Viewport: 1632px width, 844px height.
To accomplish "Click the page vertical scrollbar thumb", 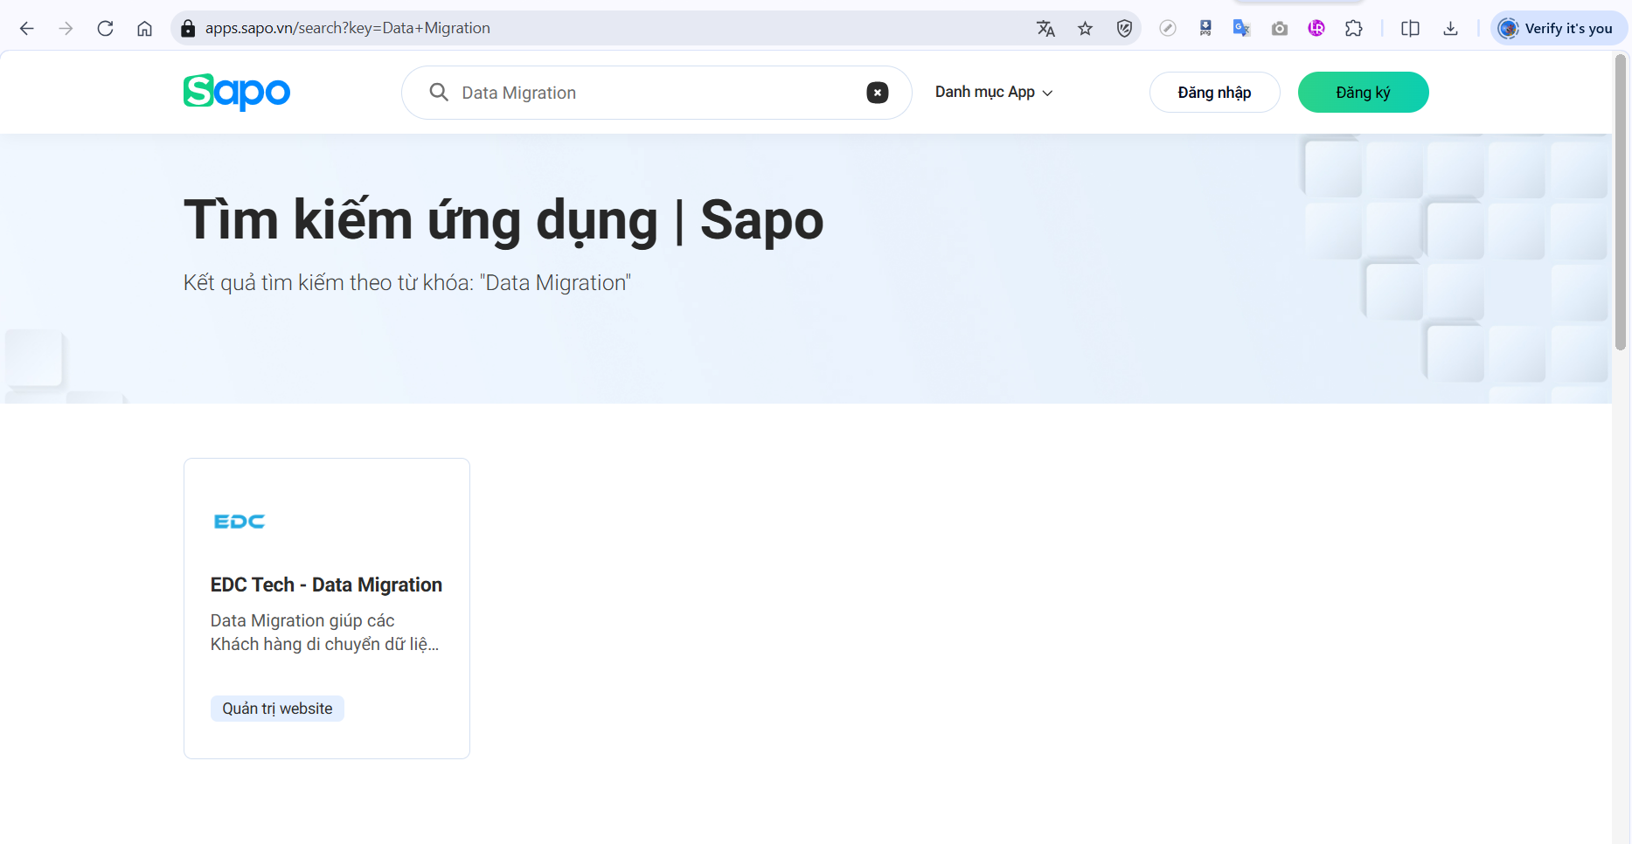I will 1621,202.
